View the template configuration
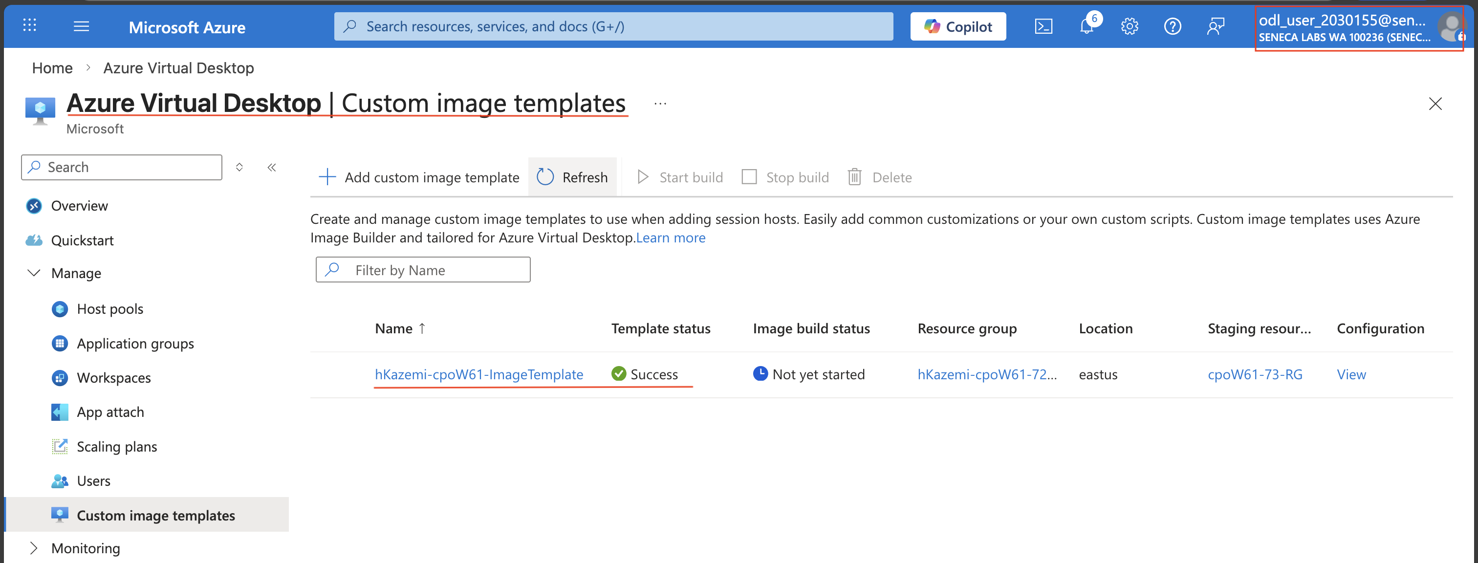This screenshot has height=563, width=1478. (1351, 374)
